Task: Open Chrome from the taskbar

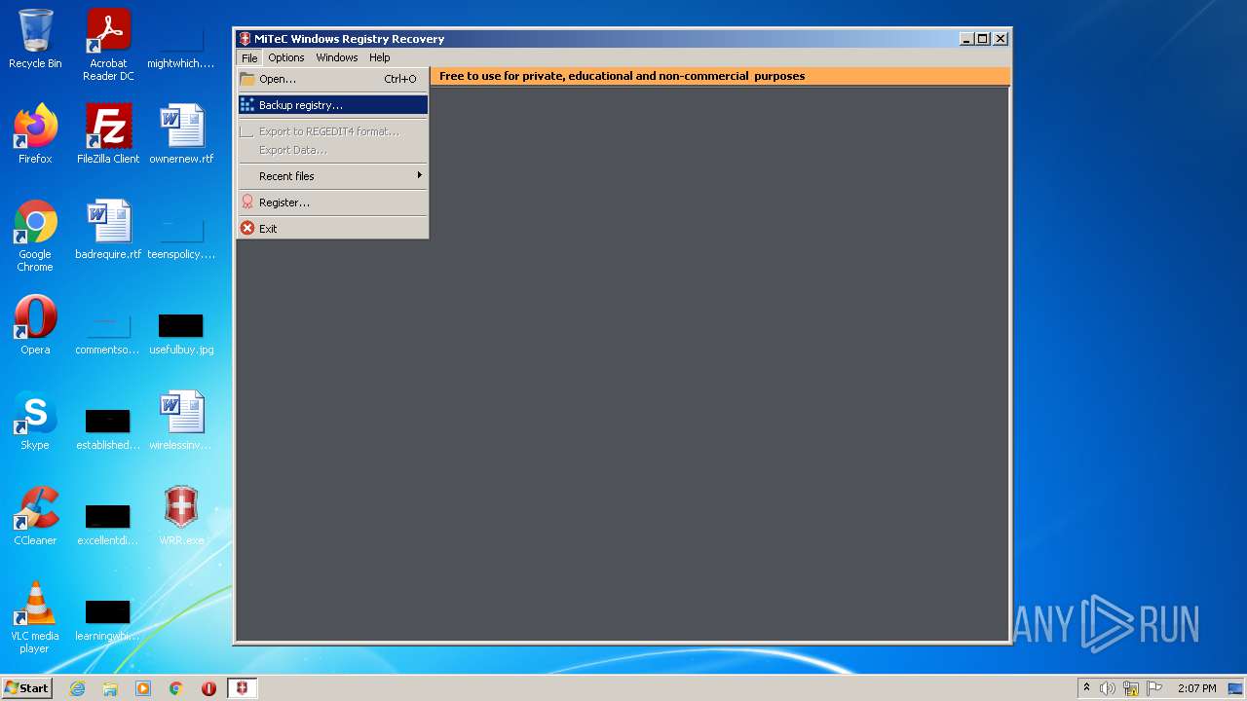Action: click(x=176, y=688)
